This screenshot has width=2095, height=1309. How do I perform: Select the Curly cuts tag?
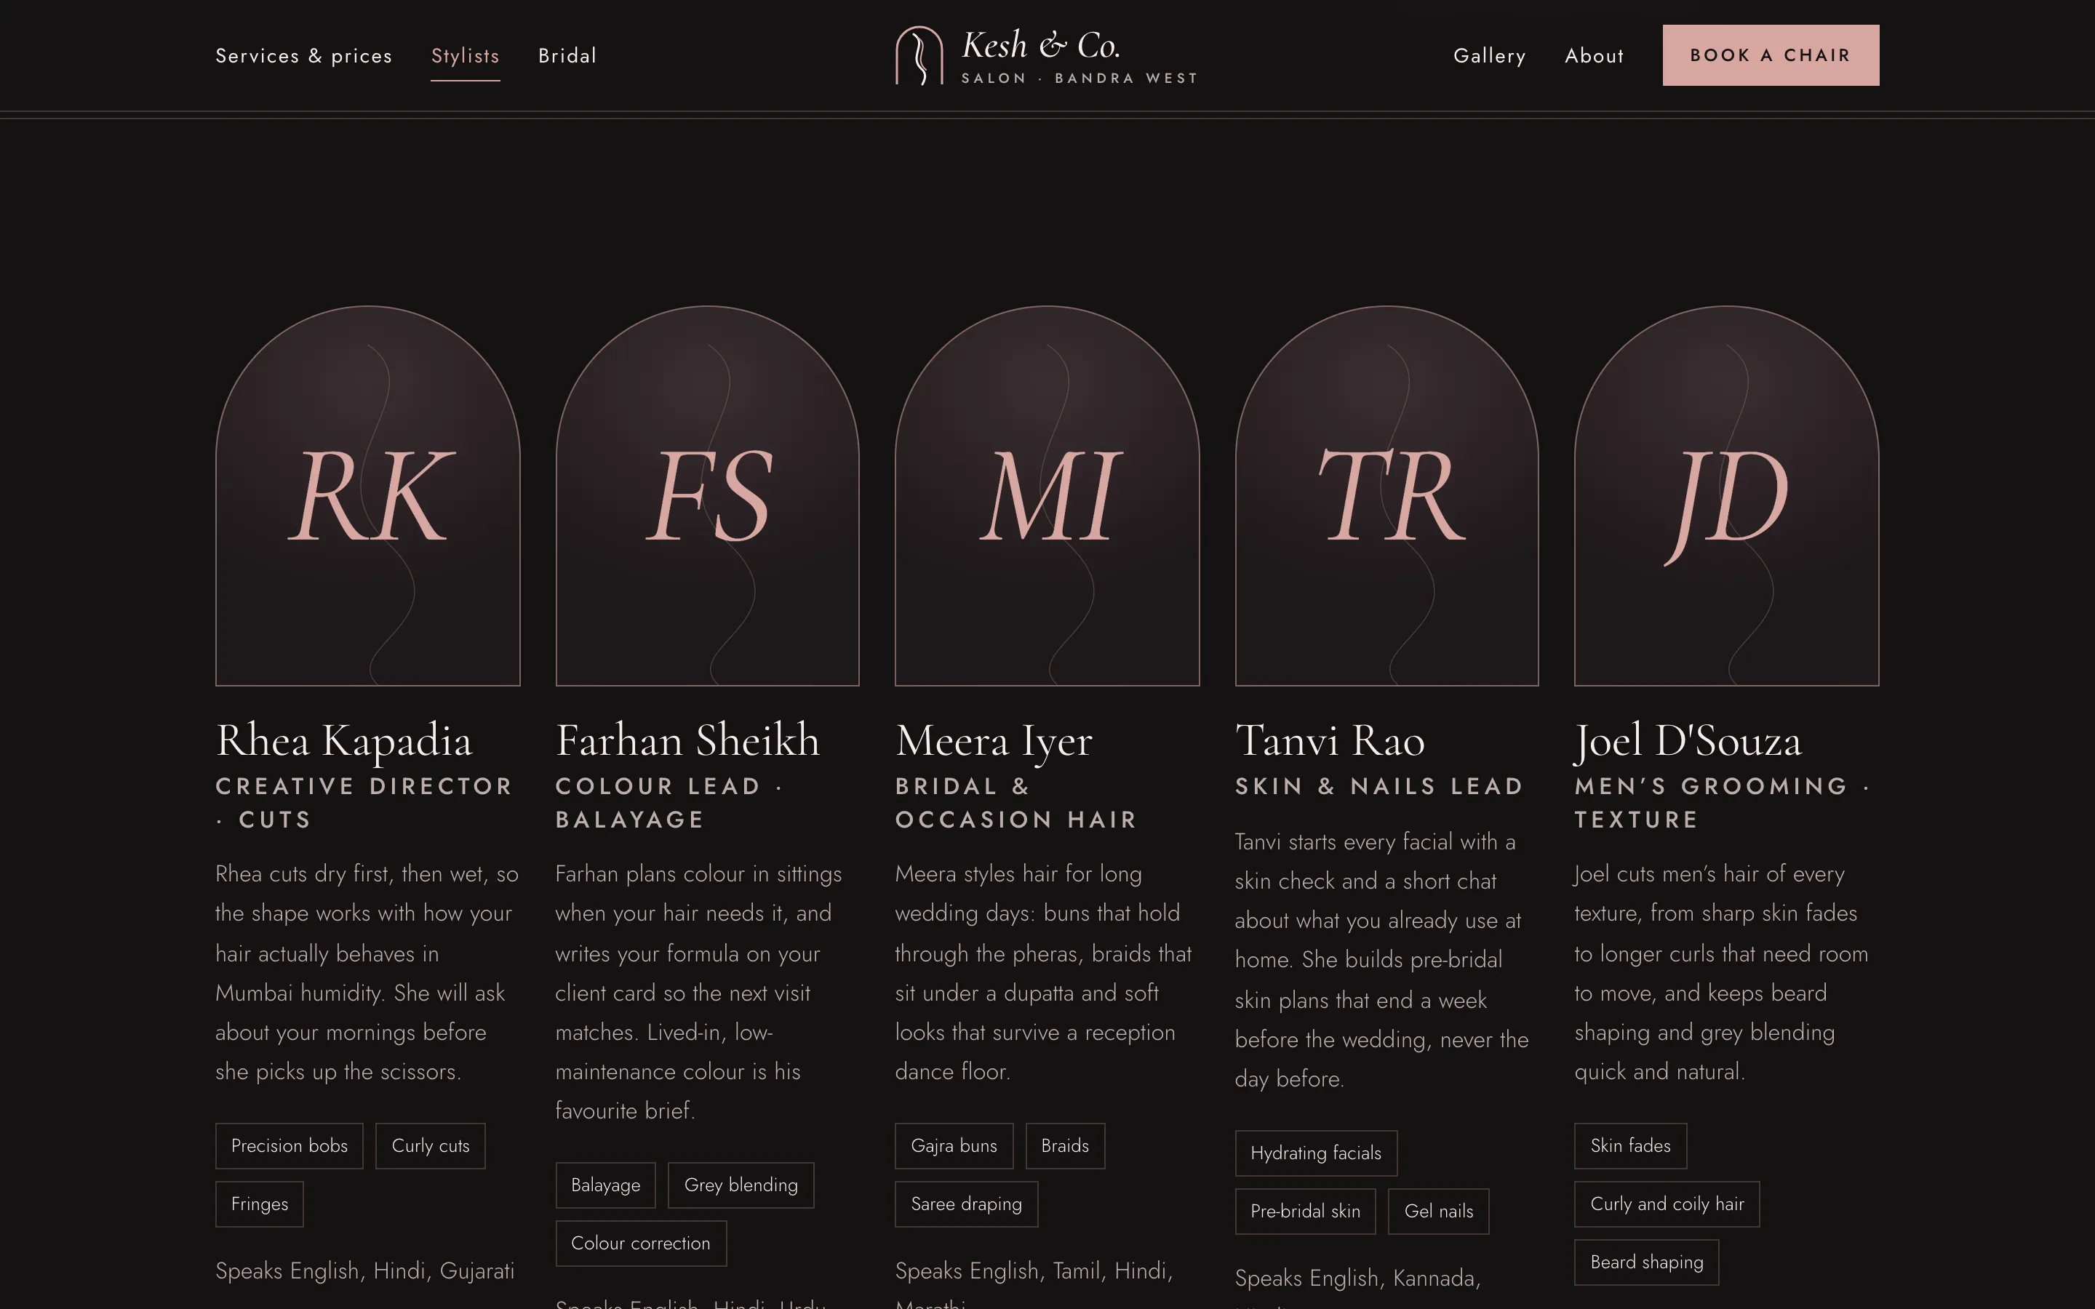coord(430,1145)
